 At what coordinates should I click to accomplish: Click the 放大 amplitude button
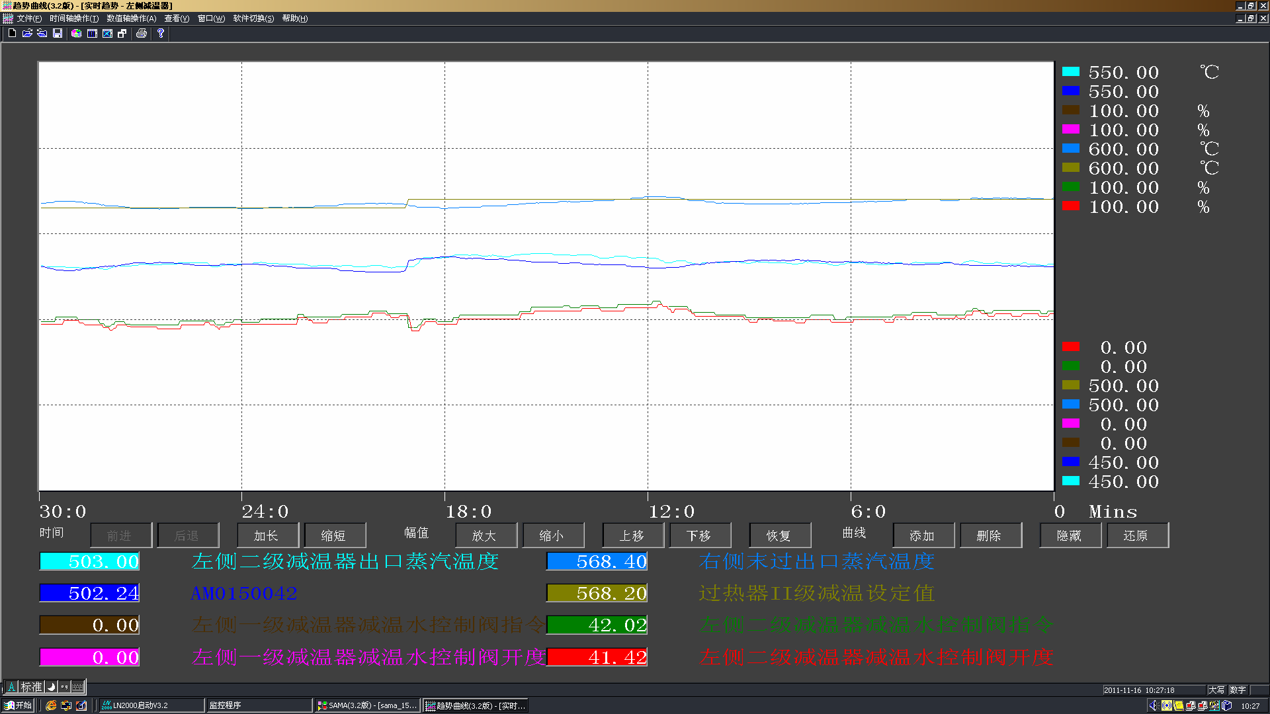point(486,535)
